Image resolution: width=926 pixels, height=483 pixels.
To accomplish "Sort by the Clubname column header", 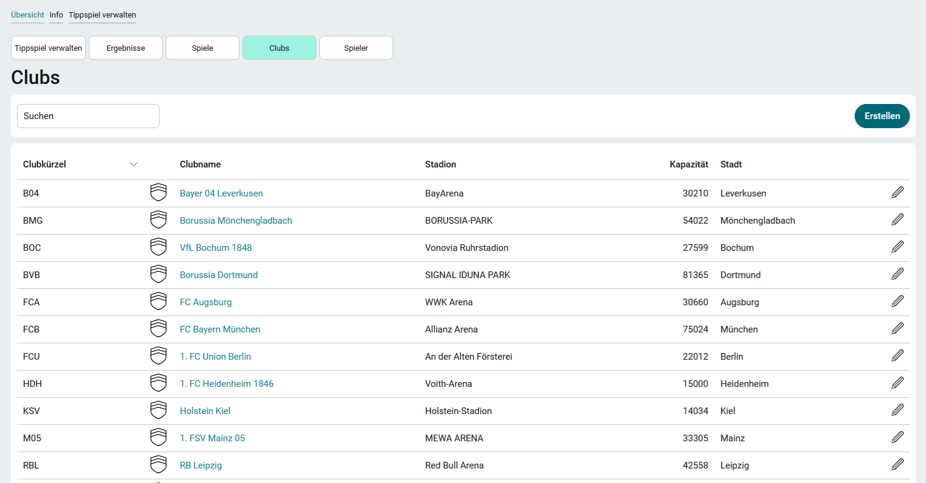I will point(200,164).
